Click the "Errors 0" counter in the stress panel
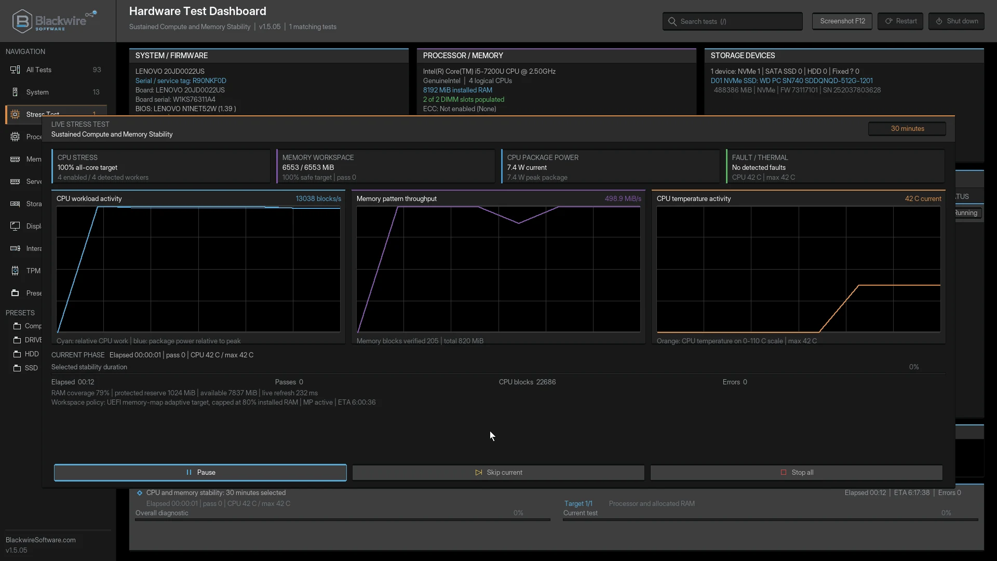Image resolution: width=997 pixels, height=561 pixels. (x=735, y=382)
